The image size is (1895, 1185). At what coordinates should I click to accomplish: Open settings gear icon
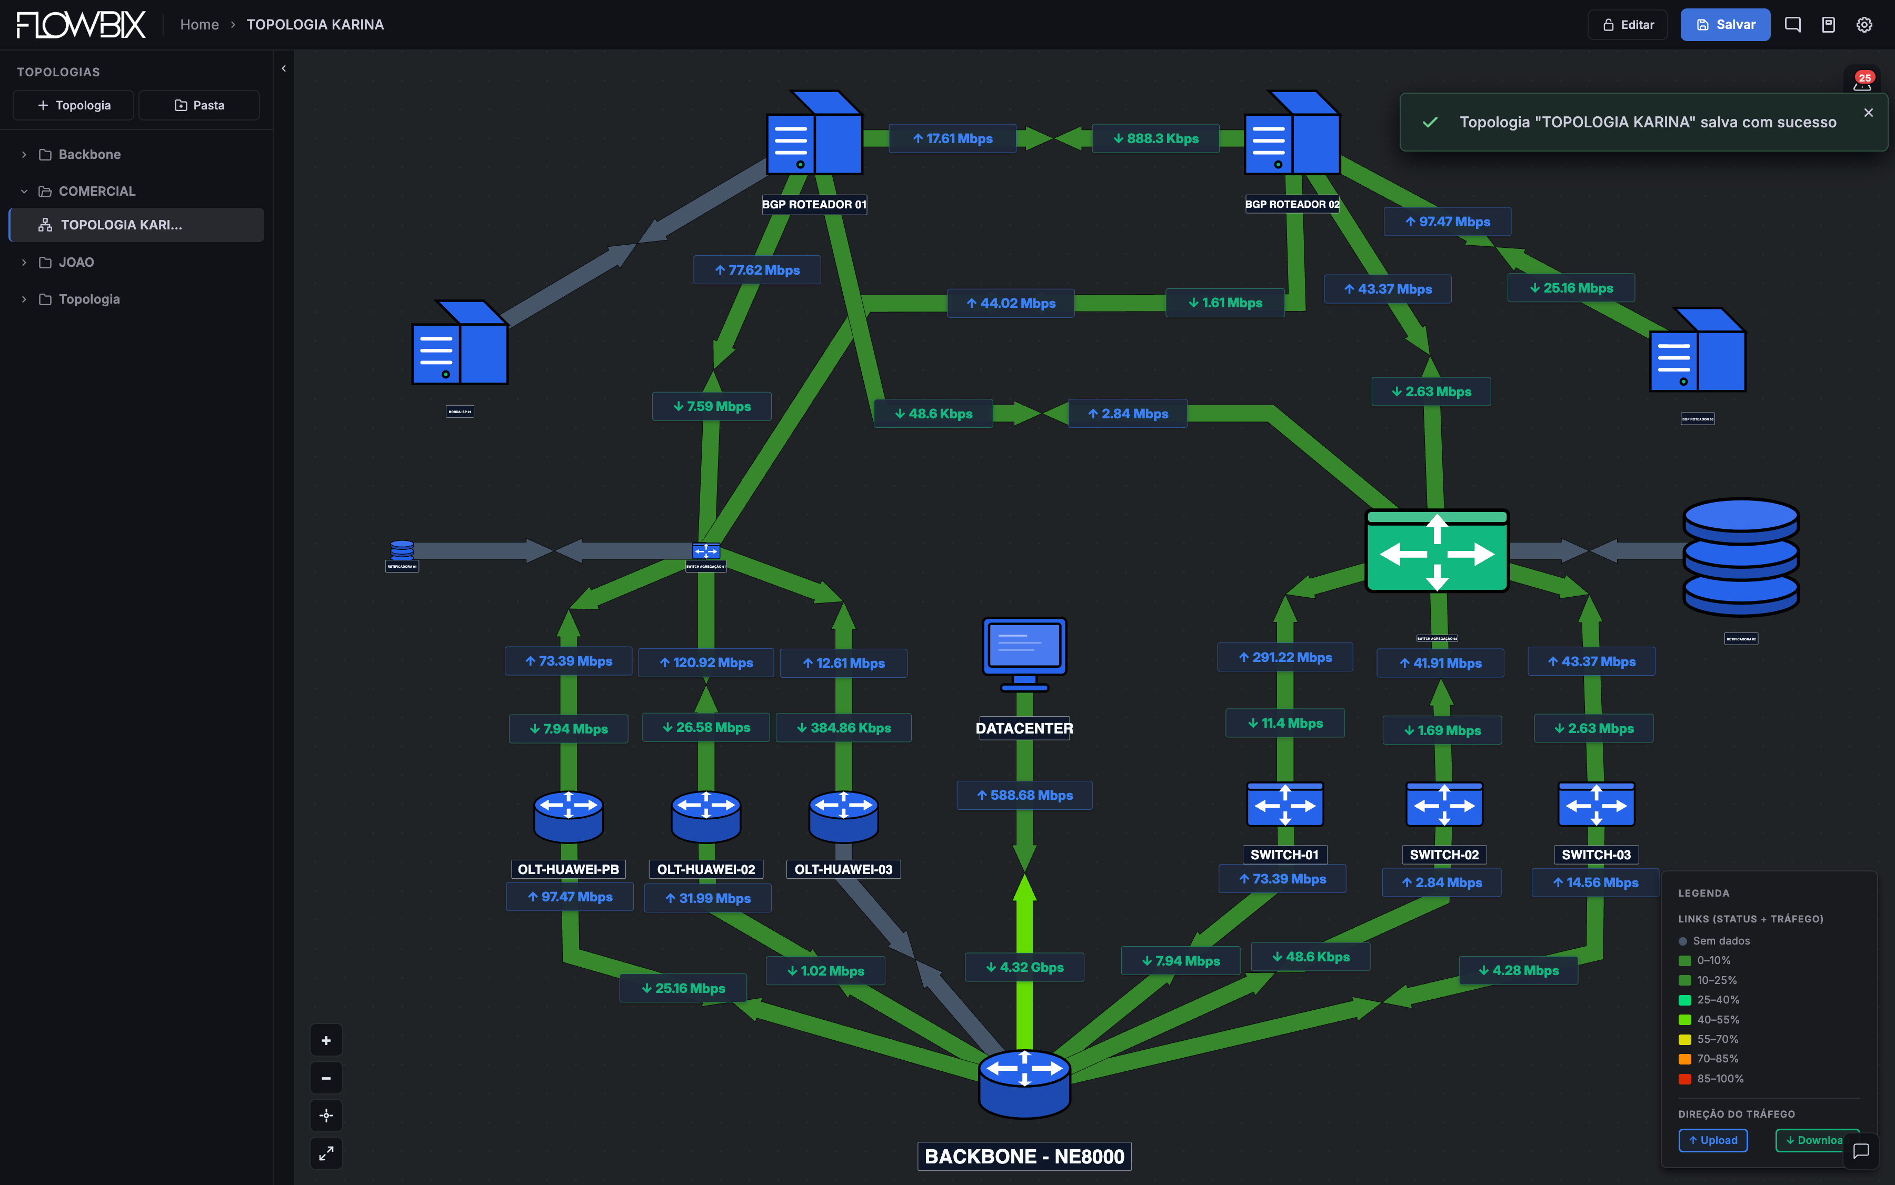1864,24
